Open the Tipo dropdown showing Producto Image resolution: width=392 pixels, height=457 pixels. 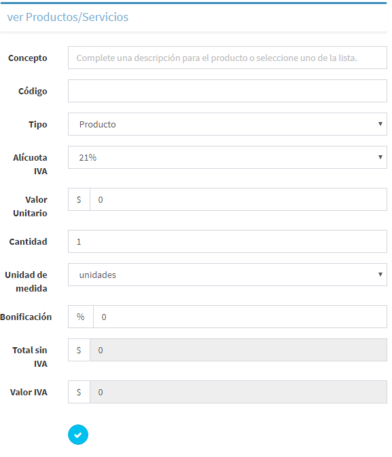[x=228, y=124]
